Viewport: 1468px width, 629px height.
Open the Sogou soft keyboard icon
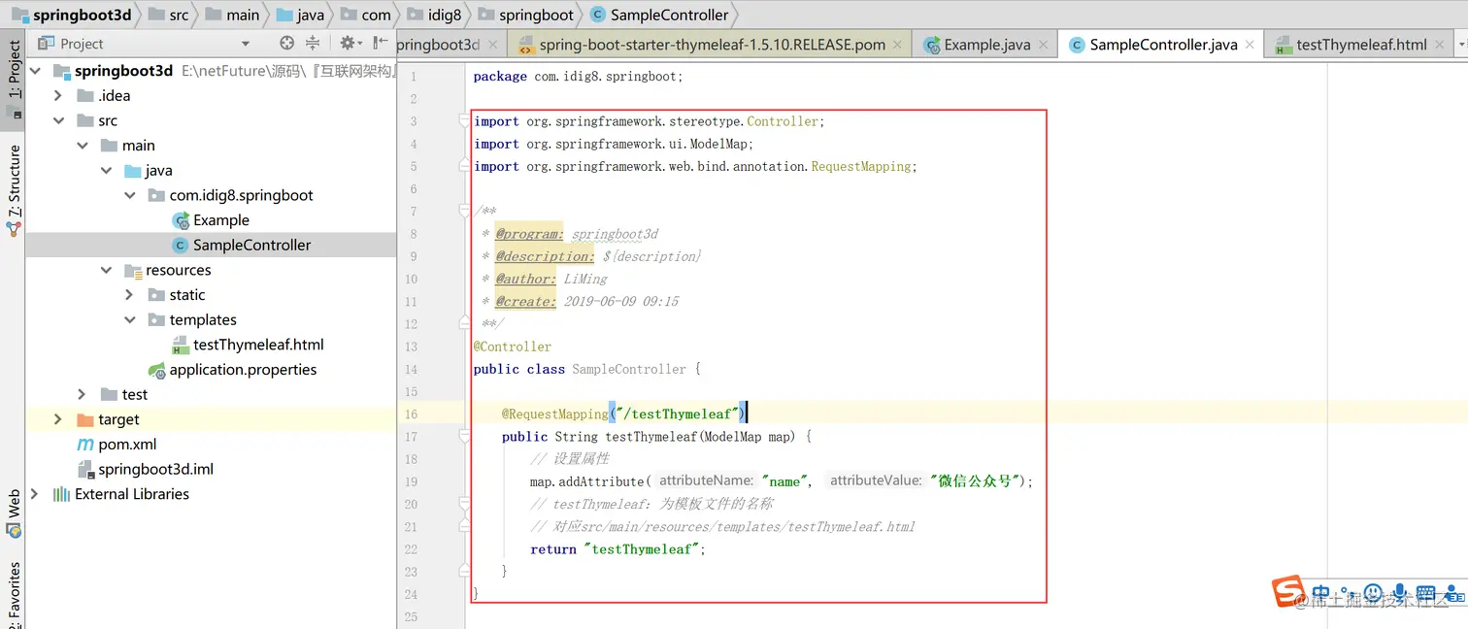[1425, 592]
